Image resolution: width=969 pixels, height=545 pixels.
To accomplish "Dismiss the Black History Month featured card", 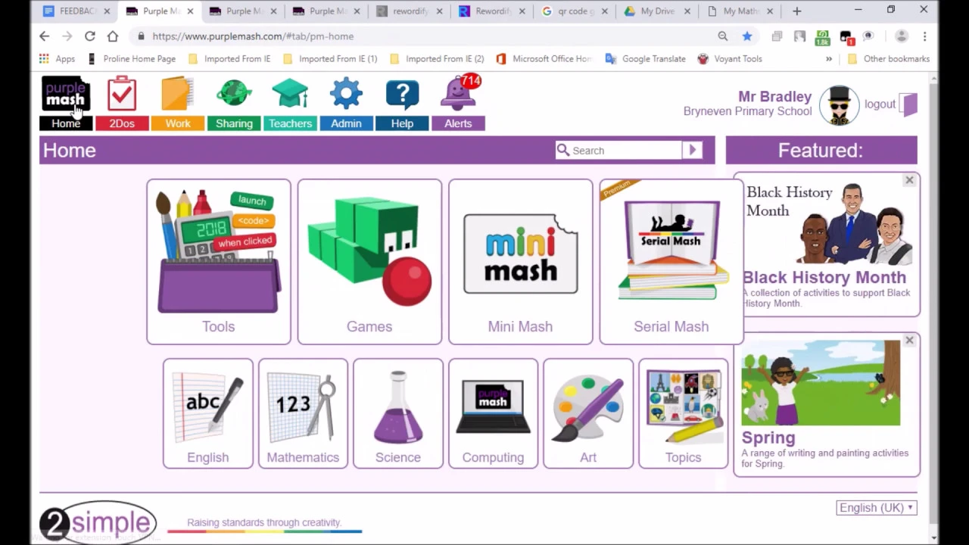I will (909, 180).
